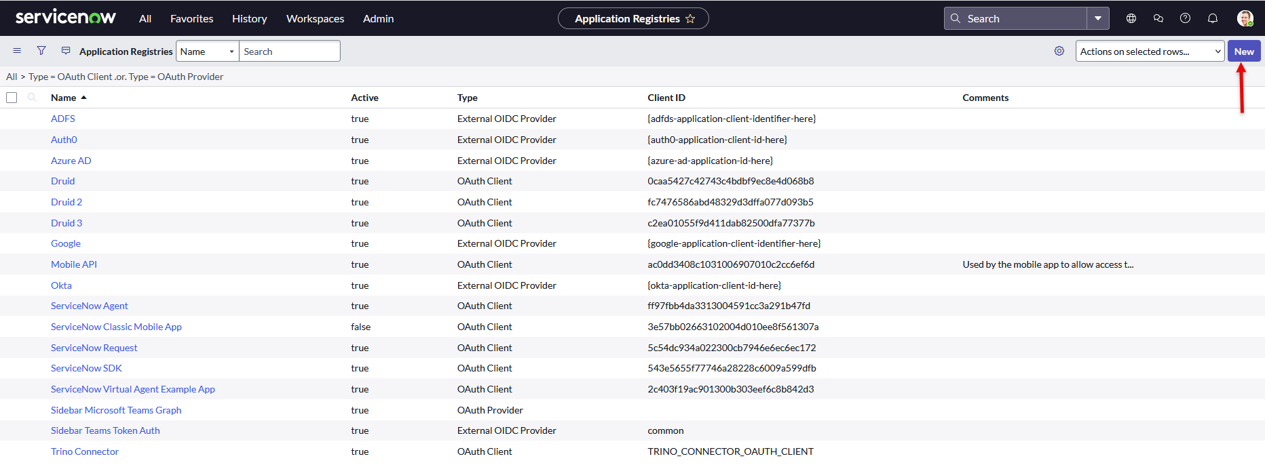
Task: Open the Mobile API registry record
Action: point(74,264)
